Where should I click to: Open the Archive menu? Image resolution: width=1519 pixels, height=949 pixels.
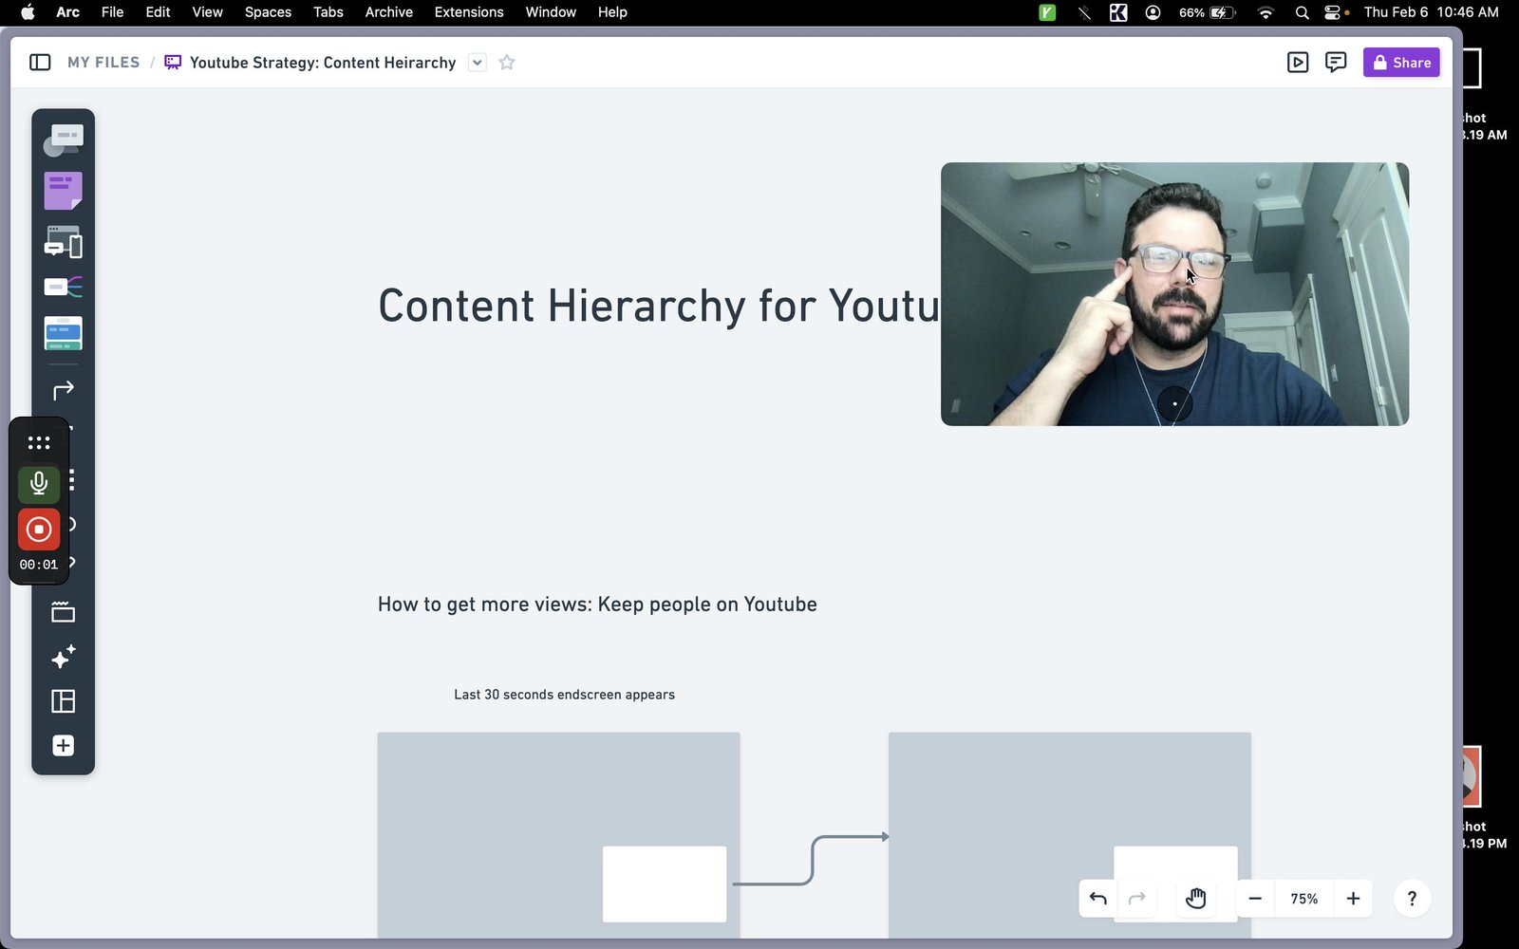[389, 12]
